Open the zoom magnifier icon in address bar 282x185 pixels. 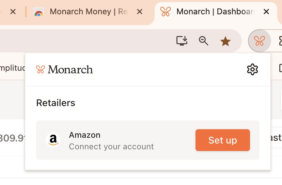(x=203, y=41)
